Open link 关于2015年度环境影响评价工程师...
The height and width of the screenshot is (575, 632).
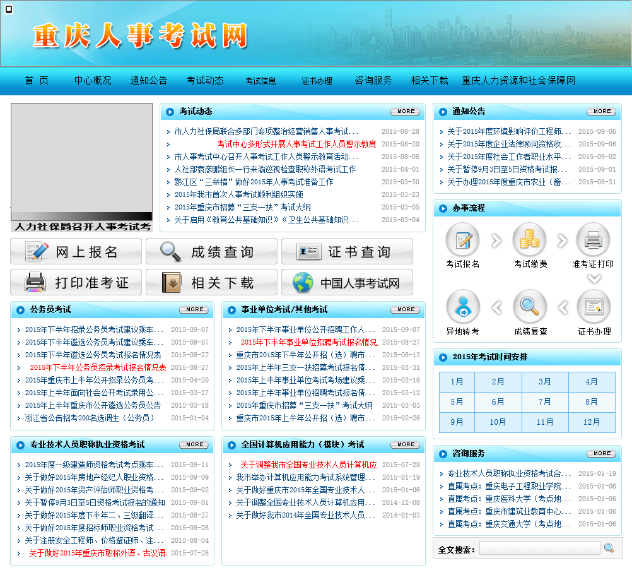click(x=509, y=131)
